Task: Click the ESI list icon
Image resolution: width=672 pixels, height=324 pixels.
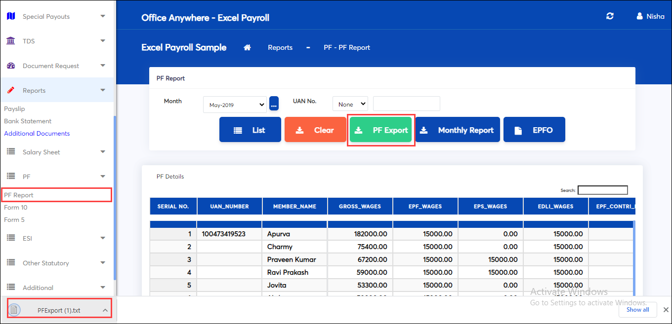Action: coord(11,238)
